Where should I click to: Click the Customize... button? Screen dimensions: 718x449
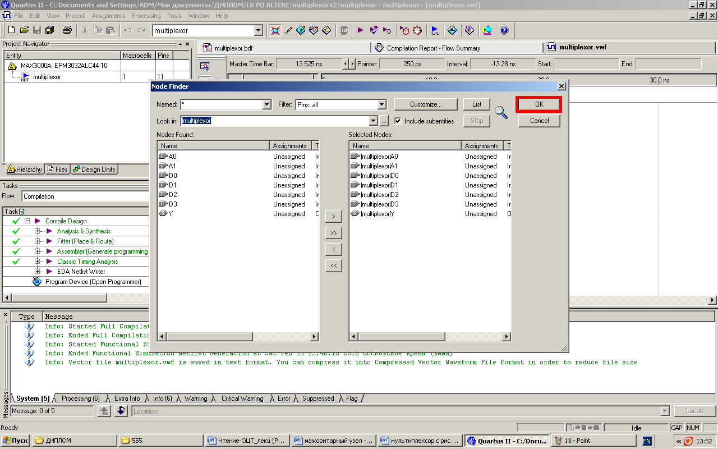[426, 104]
